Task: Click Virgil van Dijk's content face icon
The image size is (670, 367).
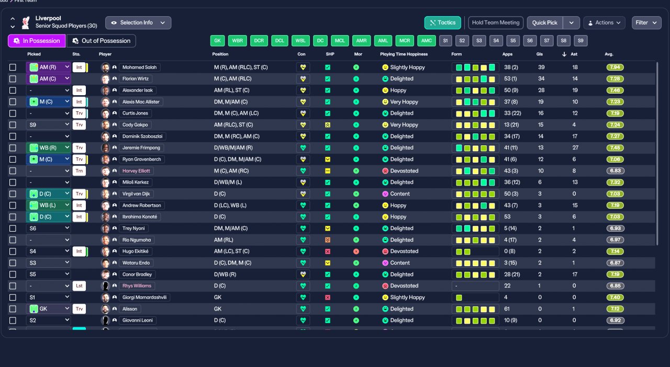Action: (385, 194)
